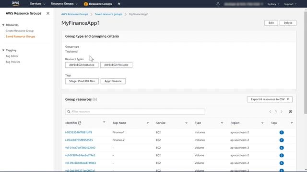Viewport: 307px width, 172px height.
Task: Open Create Resource Group page
Action: (20, 31)
